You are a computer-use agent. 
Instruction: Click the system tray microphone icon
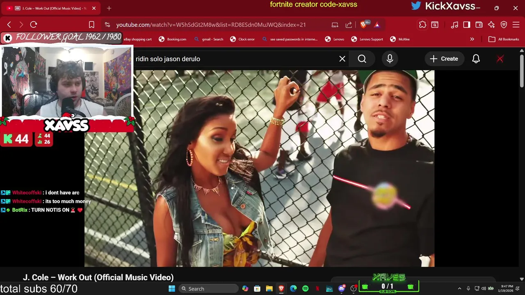[x=468, y=289]
